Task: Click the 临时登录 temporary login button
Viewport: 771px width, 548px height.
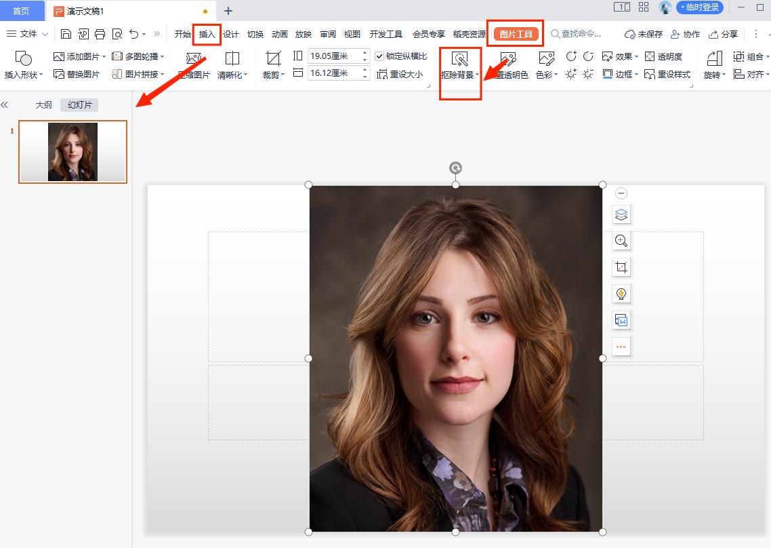Action: (699, 7)
